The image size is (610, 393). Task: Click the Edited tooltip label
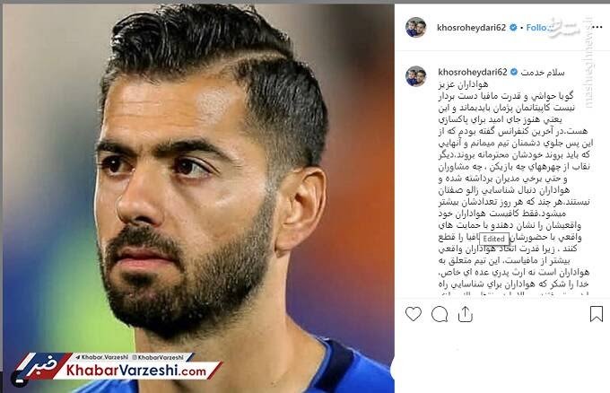click(494, 239)
